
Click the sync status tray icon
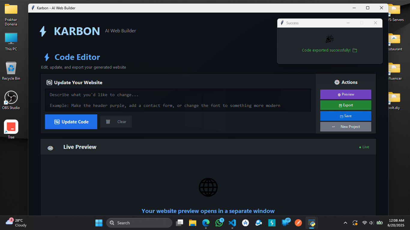coord(355,223)
